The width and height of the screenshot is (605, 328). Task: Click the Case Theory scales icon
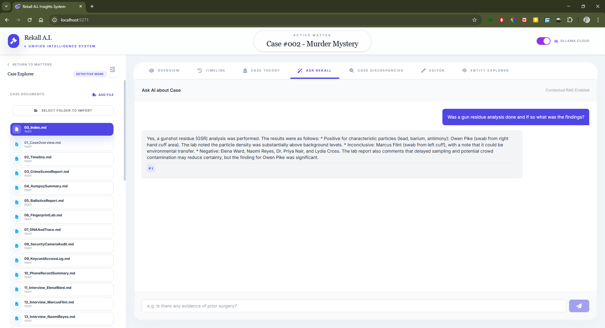(245, 71)
